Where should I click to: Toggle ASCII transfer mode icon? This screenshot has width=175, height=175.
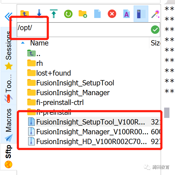tap(127, 14)
